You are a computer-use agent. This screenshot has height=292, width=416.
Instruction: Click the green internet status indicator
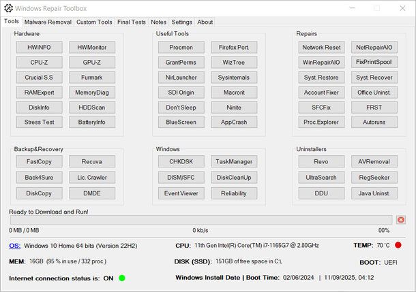(122, 278)
